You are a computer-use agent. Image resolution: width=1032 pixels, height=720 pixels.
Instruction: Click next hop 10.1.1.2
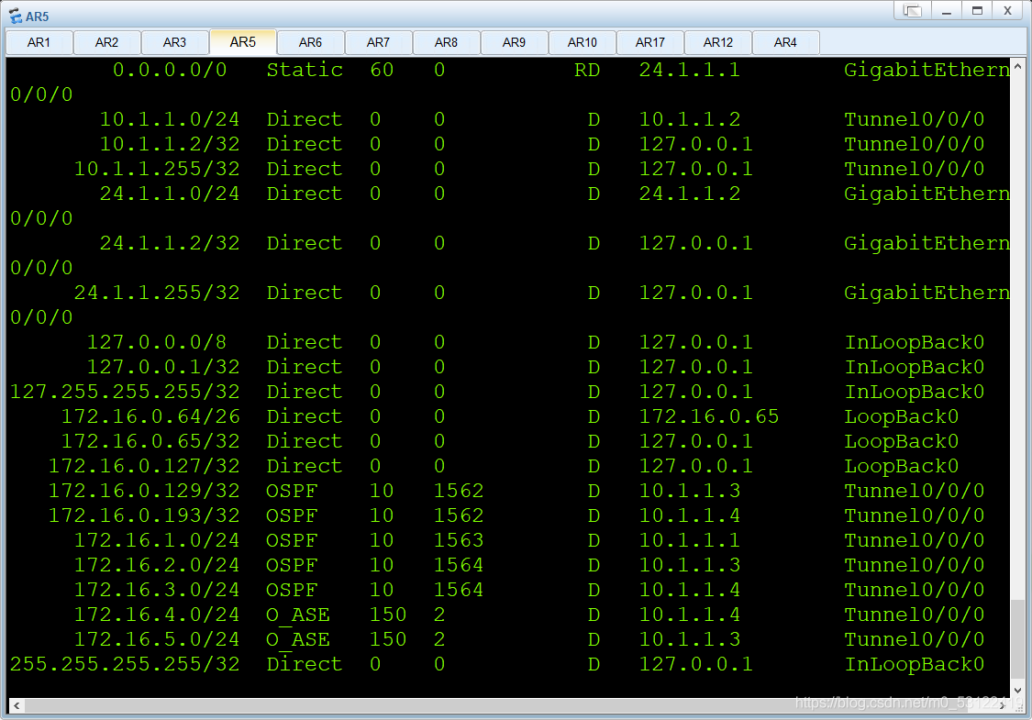[x=689, y=119]
